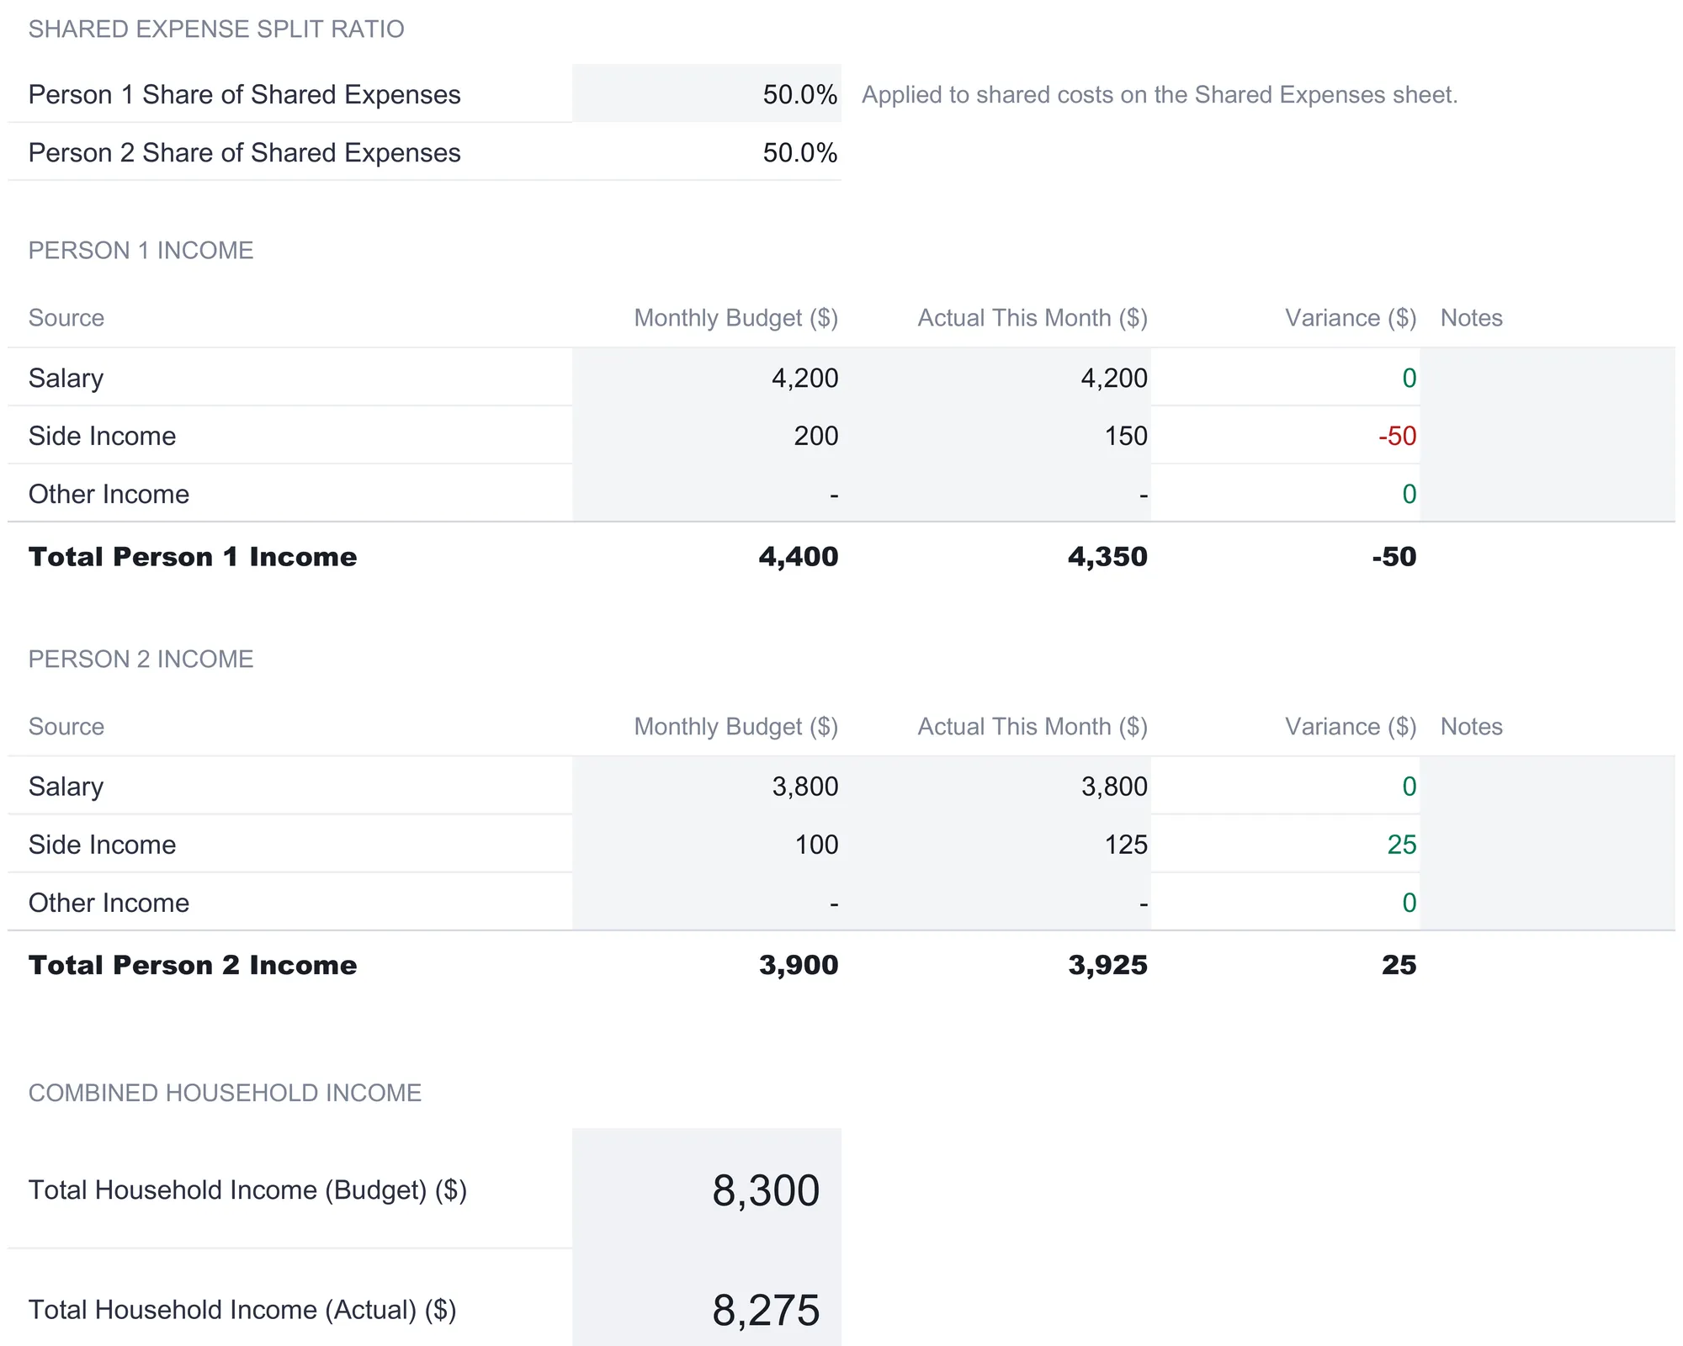Select Total Person 1 Income actual 4,350
This screenshot has height=1346, width=1683.
click(996, 556)
